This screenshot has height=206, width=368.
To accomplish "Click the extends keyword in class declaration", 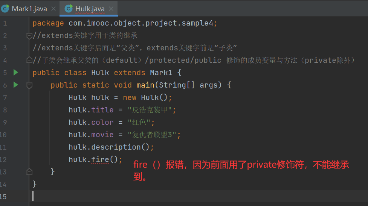I will pos(129,73).
